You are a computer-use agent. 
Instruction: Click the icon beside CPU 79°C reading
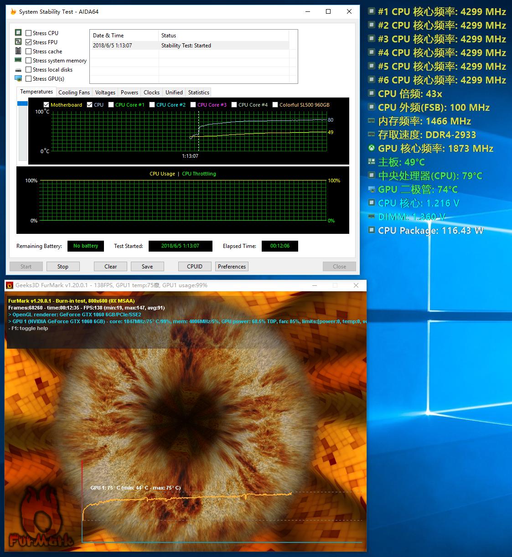(x=372, y=175)
